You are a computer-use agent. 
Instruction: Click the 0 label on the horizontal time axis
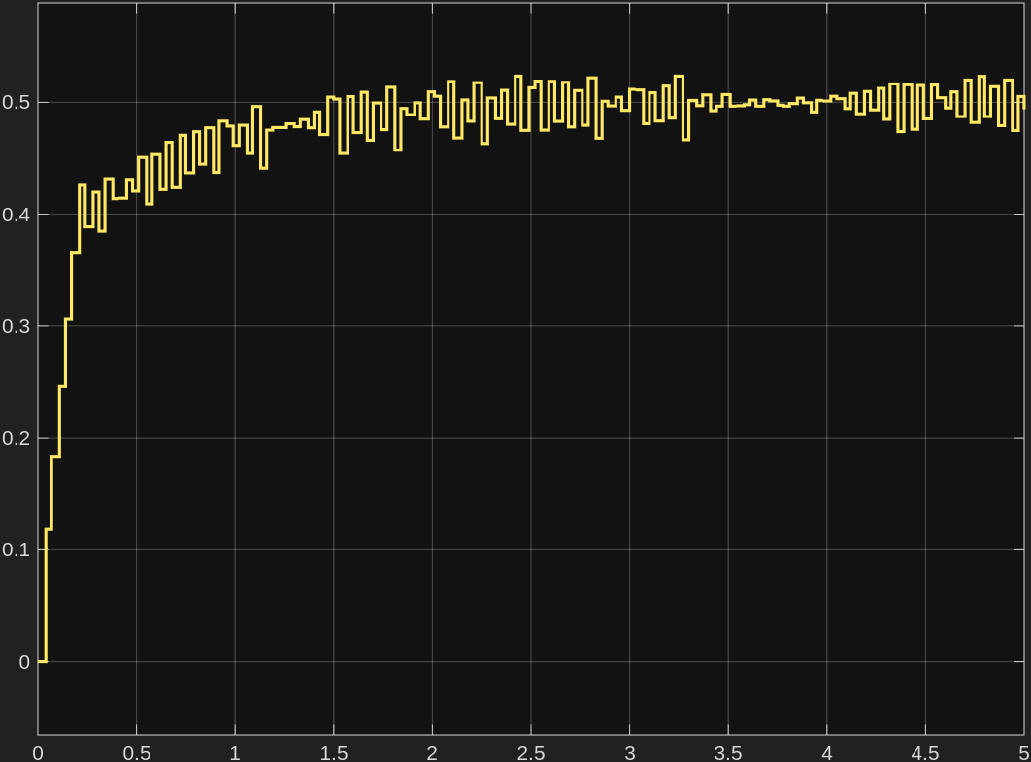click(38, 752)
